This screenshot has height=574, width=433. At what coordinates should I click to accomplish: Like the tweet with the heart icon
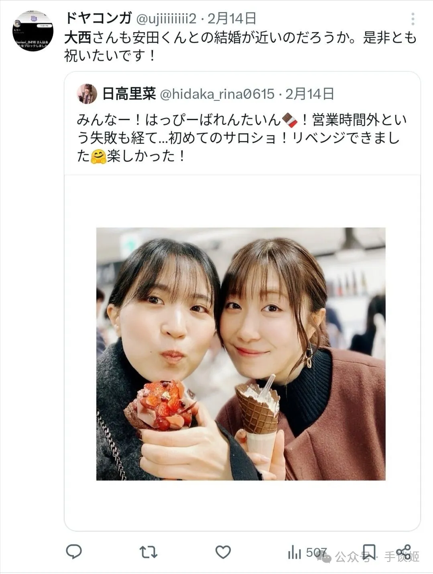(x=223, y=552)
